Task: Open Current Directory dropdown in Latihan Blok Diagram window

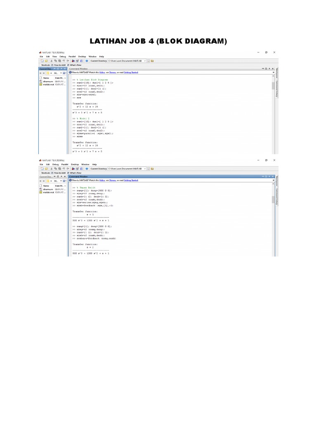Action: (145, 61)
